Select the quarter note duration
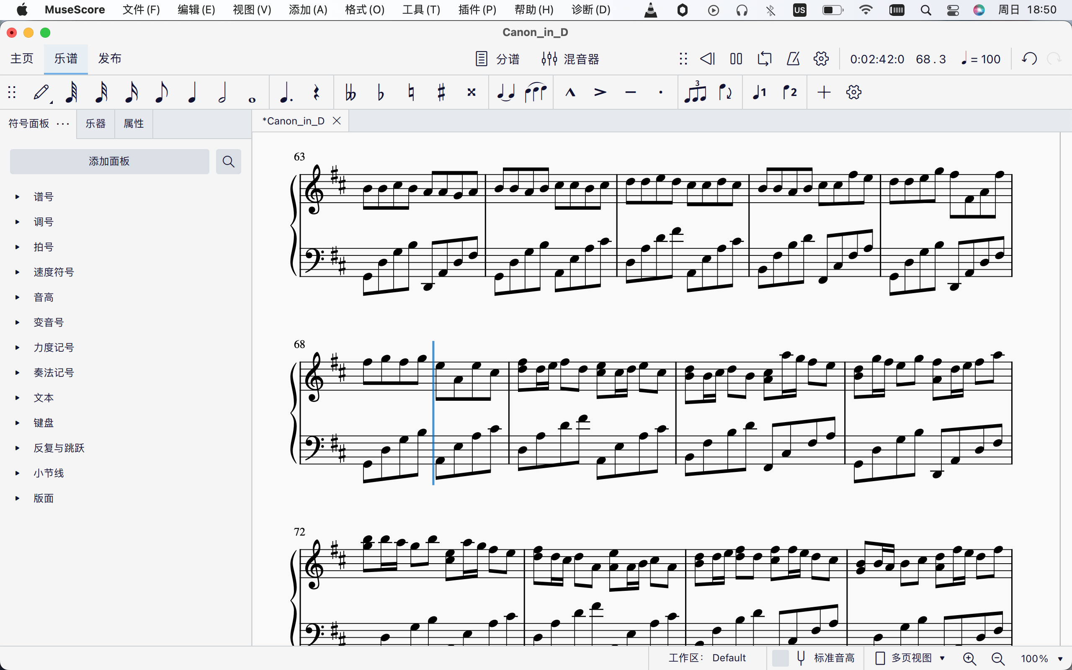Image resolution: width=1072 pixels, height=670 pixels. coord(192,93)
